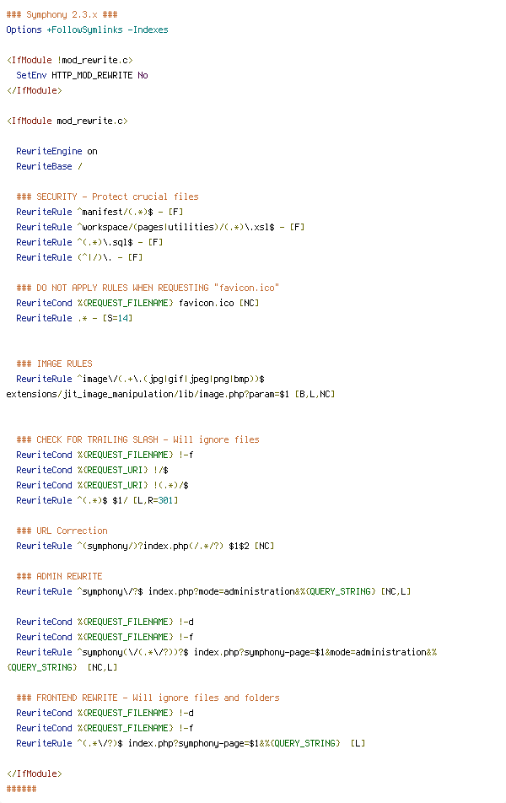This screenshot has height=803, width=506.
Task: Click the workspace pages|utilities xsl rule
Action: tap(160, 227)
